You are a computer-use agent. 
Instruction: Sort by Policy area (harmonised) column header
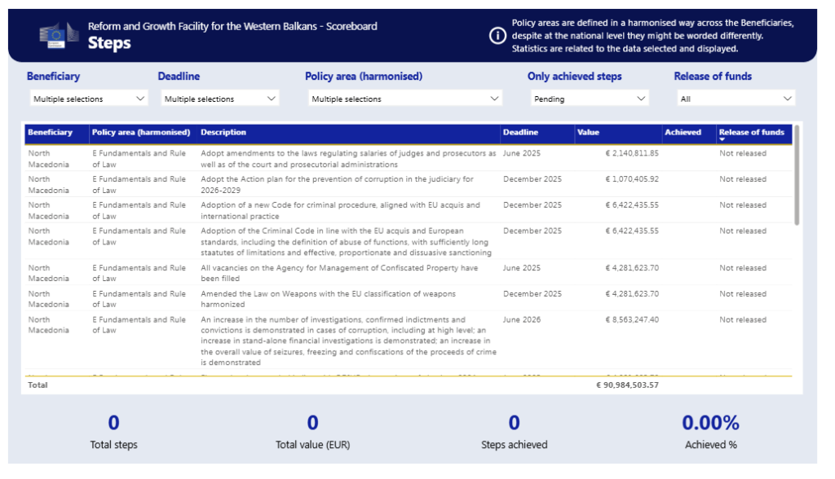141,132
